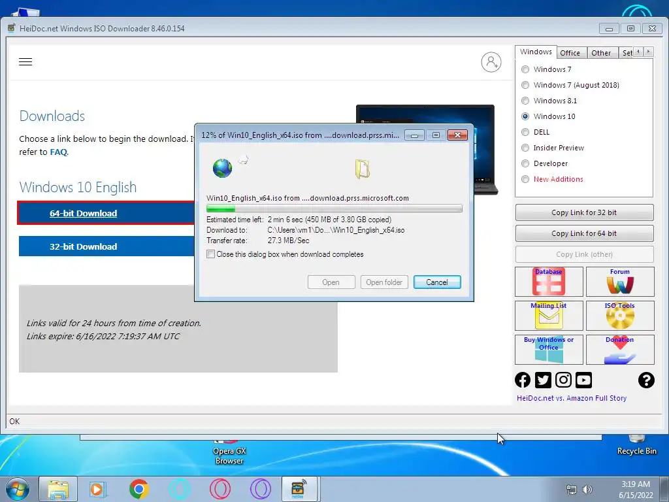The width and height of the screenshot is (669, 502).
Task: Click Copy Link for 64 bit
Action: click(584, 233)
